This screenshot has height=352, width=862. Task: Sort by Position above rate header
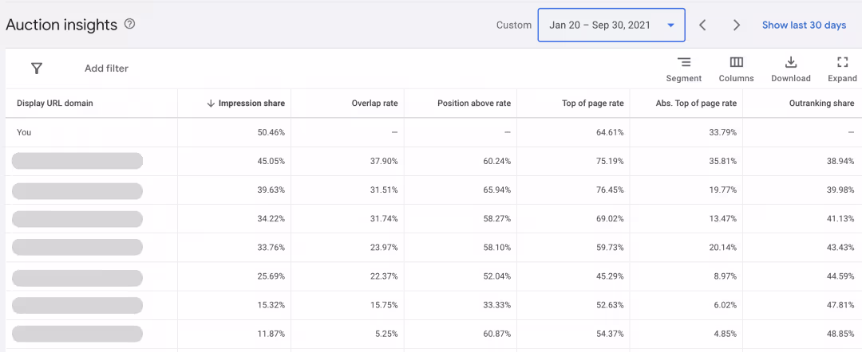tap(474, 103)
